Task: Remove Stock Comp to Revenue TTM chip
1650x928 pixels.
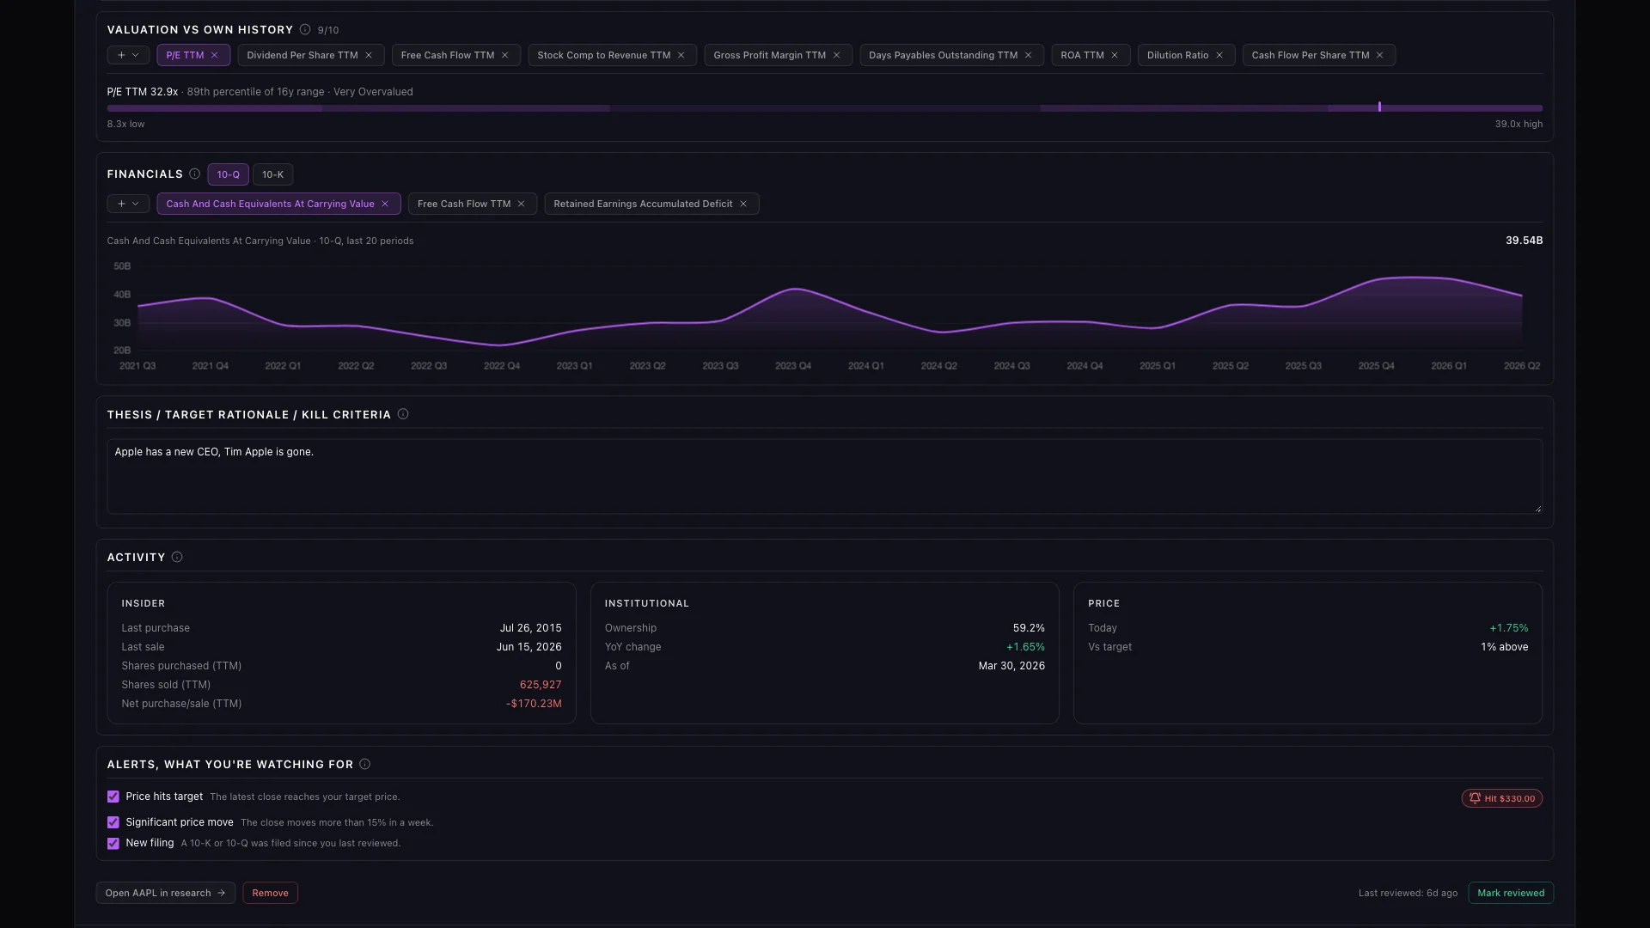Action: click(681, 55)
